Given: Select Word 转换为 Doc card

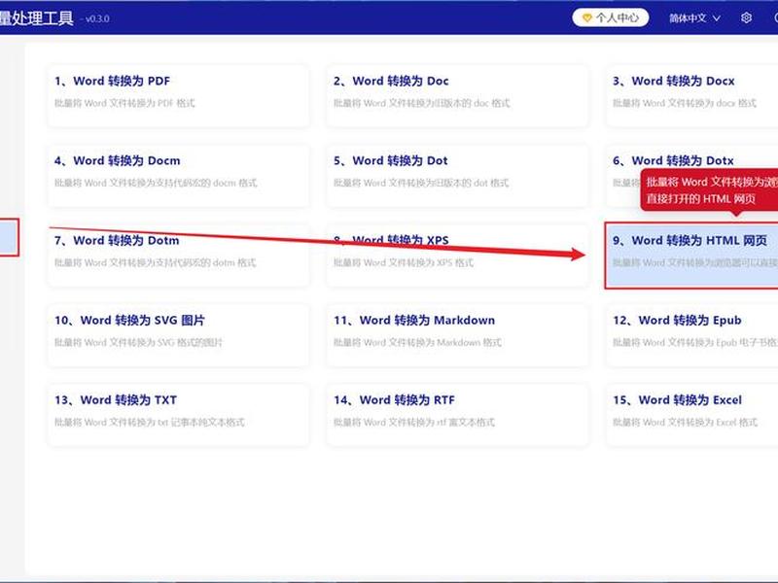Looking at the screenshot, I should coord(457,95).
